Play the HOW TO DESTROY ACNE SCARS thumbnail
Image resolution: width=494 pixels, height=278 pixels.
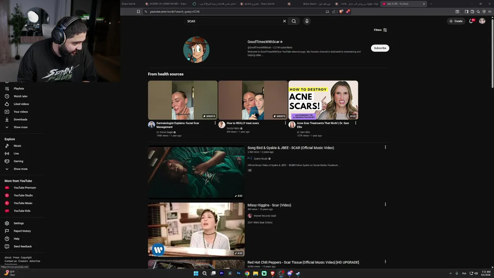click(323, 100)
